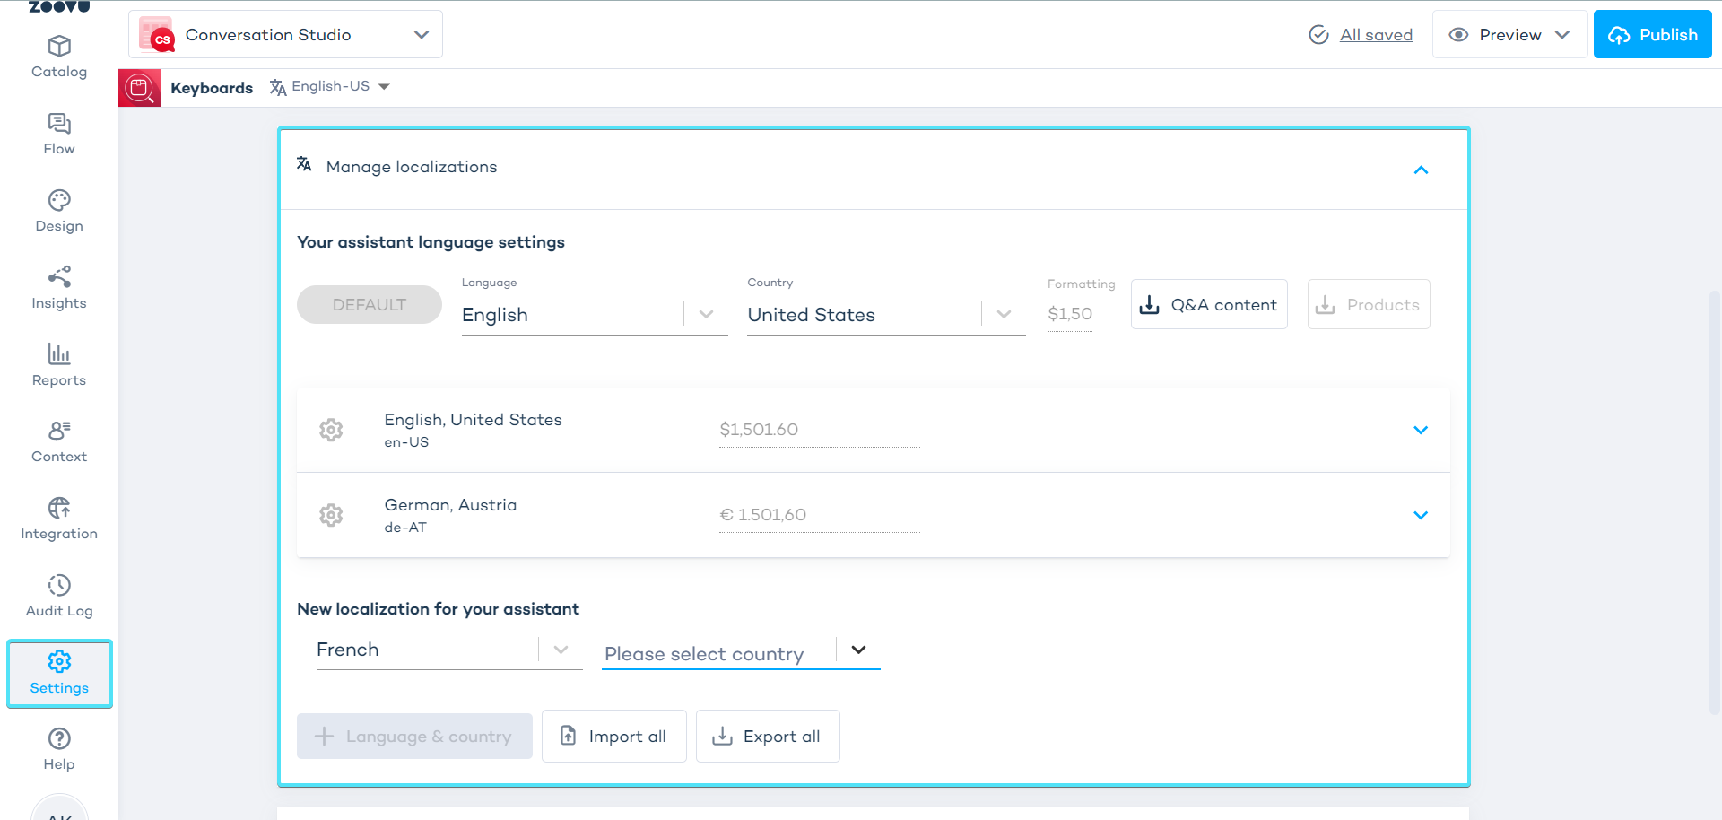This screenshot has height=820, width=1722.
Task: Click the All saved link
Action: pos(1375,35)
